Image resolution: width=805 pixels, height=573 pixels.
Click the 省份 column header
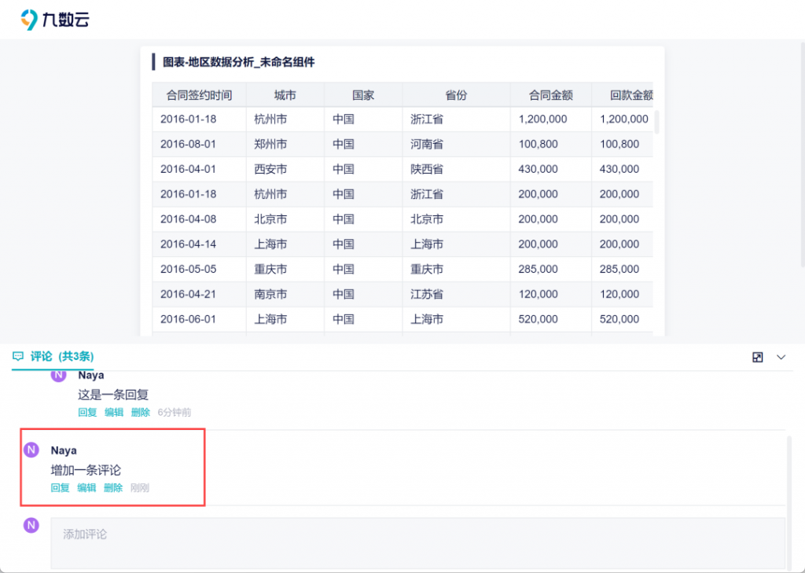tap(456, 95)
